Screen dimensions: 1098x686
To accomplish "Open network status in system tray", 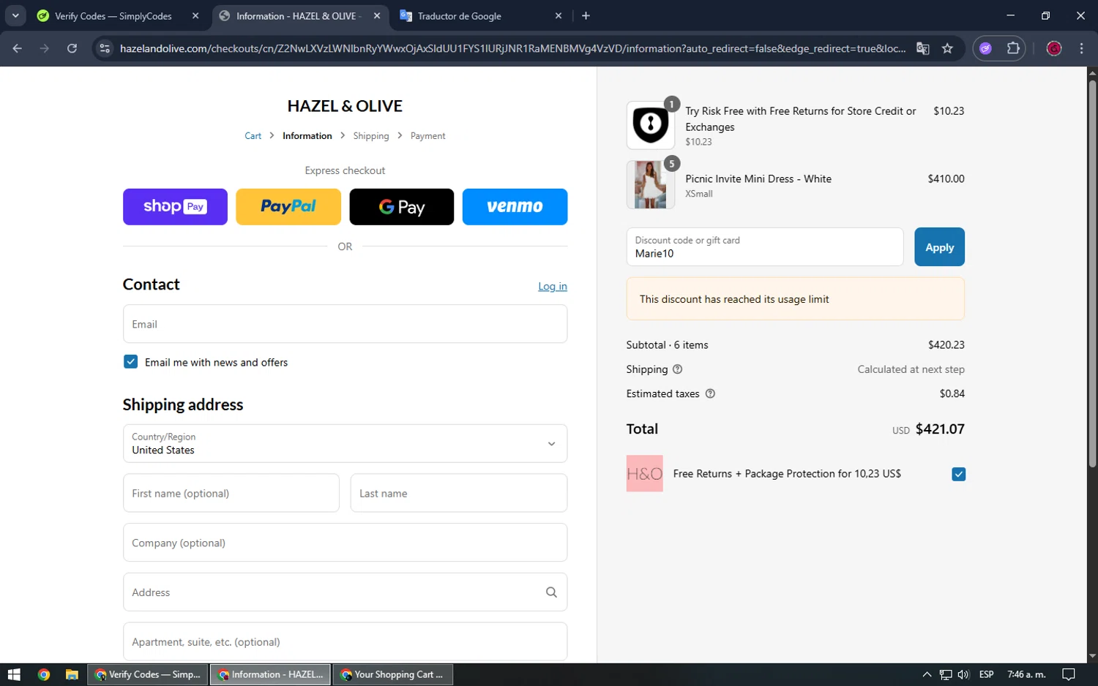I will click(946, 674).
